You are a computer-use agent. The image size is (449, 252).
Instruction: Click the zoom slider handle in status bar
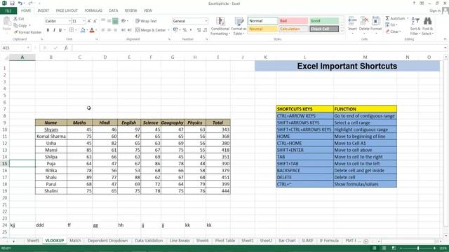point(418,248)
